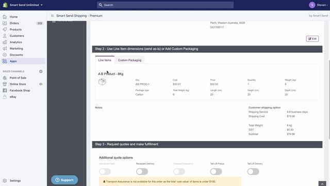The width and height of the screenshot is (330, 186).
Task: Click into the Search field
Action: point(165,5)
